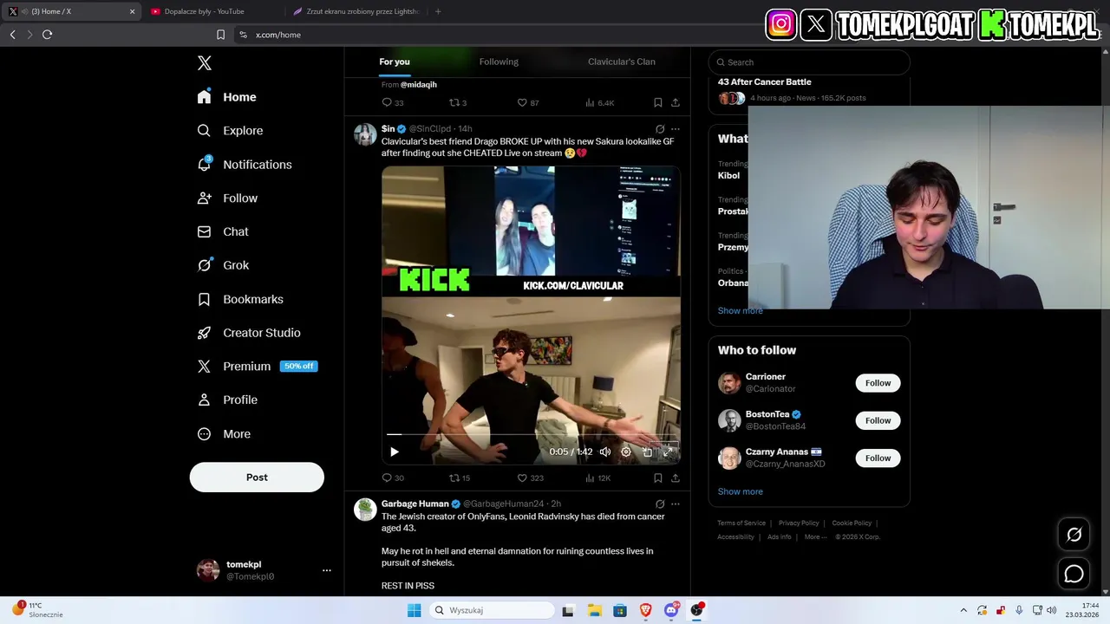Image resolution: width=1110 pixels, height=624 pixels.
Task: Show hidden system tray icons
Action: point(965,610)
